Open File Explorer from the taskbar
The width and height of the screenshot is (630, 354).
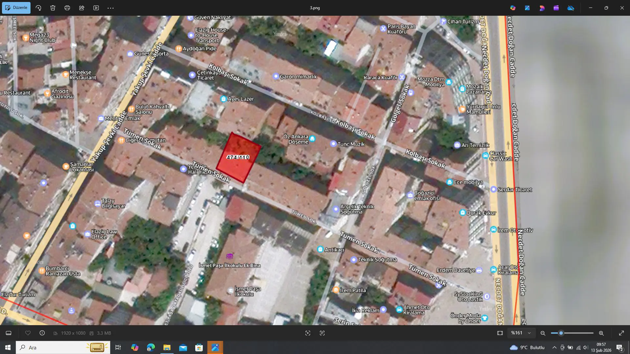click(x=167, y=347)
